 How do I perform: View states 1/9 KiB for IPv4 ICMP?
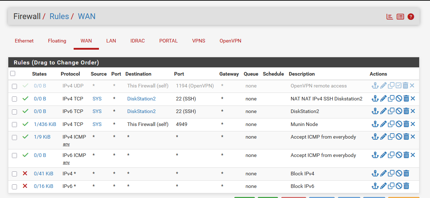click(42, 137)
